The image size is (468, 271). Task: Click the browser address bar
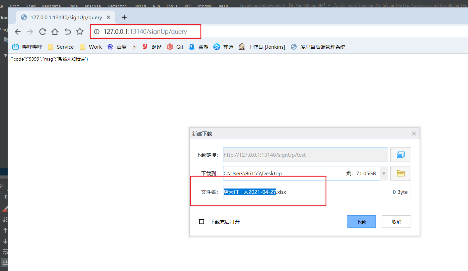146,31
